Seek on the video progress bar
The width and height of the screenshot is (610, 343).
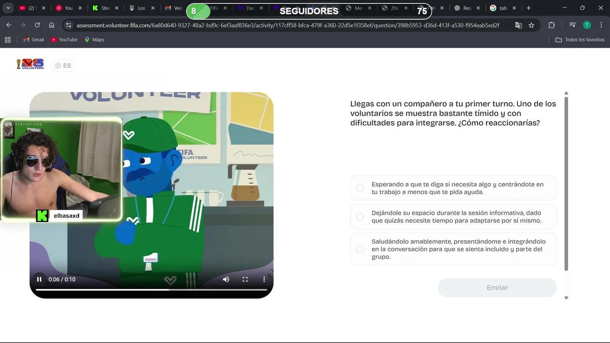point(151,290)
